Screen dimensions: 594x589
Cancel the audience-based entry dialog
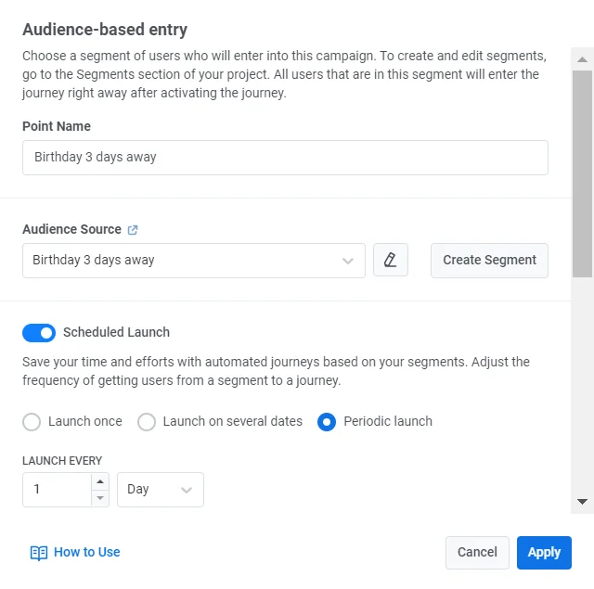coord(477,552)
